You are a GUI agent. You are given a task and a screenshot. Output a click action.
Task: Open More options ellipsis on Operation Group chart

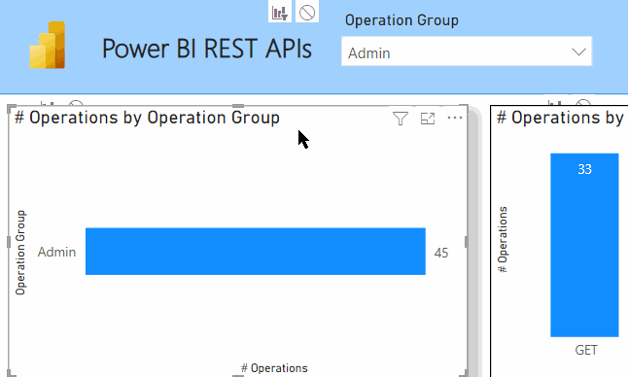tap(455, 118)
